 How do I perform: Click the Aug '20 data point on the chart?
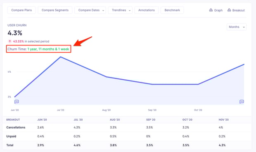107,77
